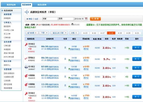Screen dimensions: 143x102
Task: Switch to the 我是供应商 top tab
Action: click(11, 5)
